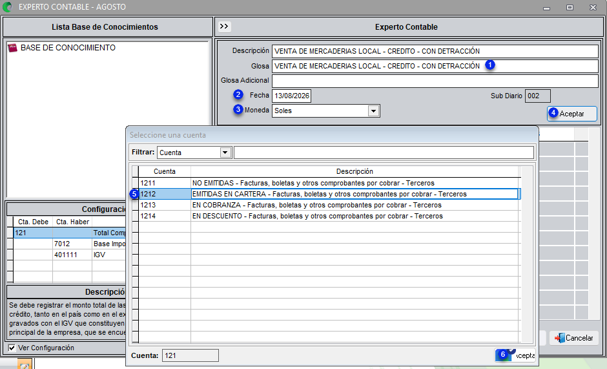Toggle the Ver Configuración checkbox

tap(12, 348)
